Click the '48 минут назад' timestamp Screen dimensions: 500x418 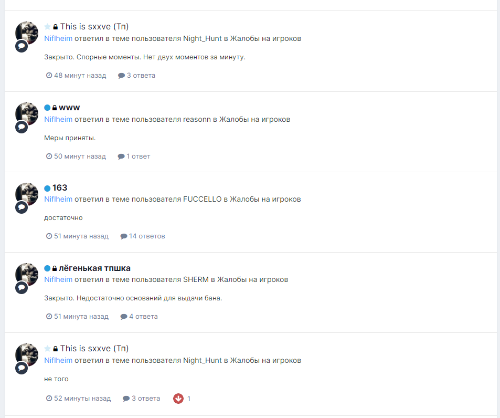click(x=80, y=75)
